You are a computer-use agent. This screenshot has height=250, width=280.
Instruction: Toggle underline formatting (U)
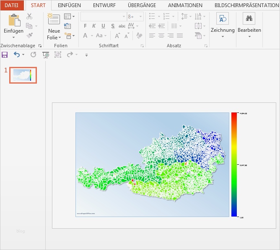click(104, 26)
